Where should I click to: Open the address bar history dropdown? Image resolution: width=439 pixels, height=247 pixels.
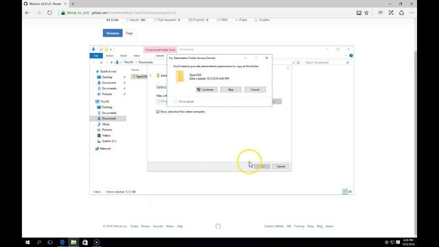293,62
